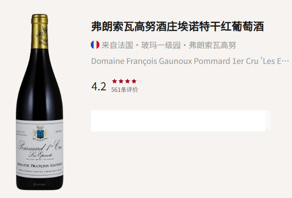292x198 pixels.
Task: Click the 4.2 rating score
Action: (99, 87)
